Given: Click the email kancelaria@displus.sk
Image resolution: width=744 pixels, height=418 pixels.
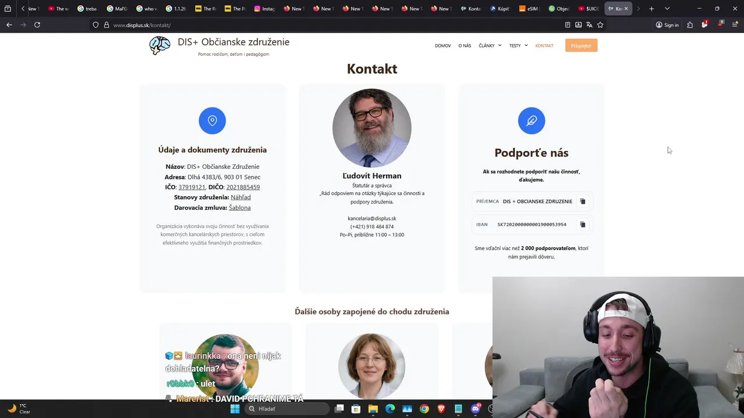Looking at the screenshot, I should (372, 219).
